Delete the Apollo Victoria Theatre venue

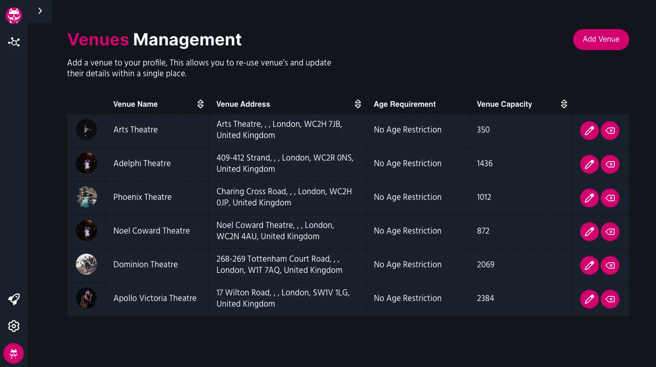point(610,299)
